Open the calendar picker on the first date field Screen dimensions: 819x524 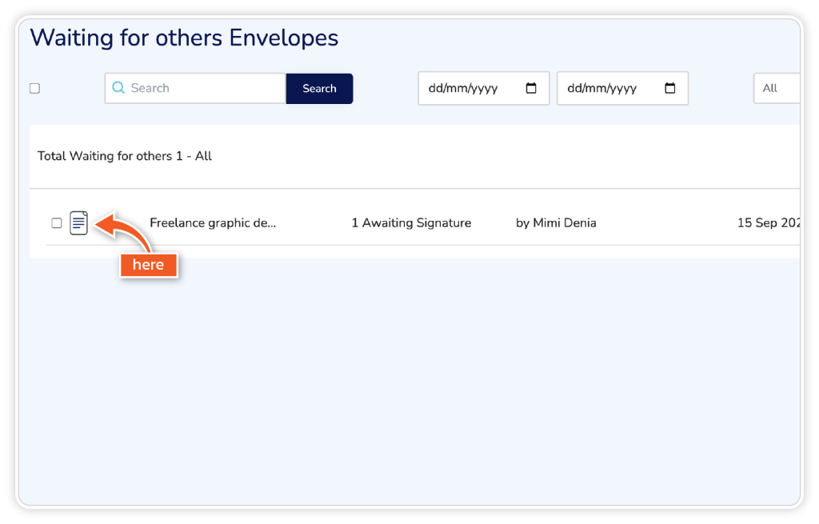(531, 88)
